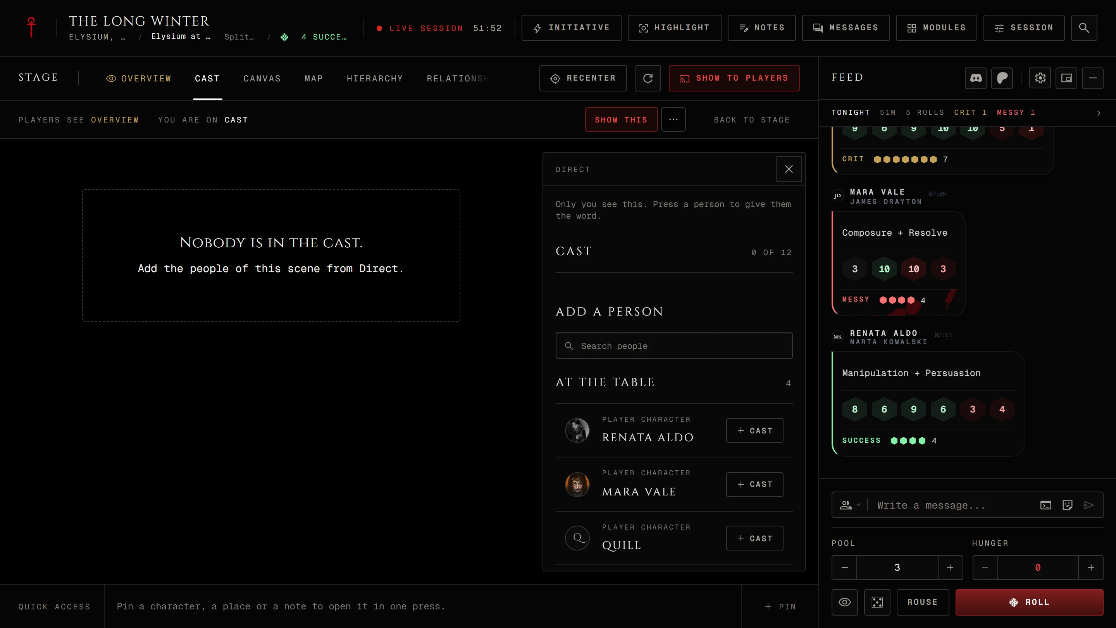This screenshot has height=628, width=1116.
Task: Switch to the Canvas tab
Action: coord(262,78)
